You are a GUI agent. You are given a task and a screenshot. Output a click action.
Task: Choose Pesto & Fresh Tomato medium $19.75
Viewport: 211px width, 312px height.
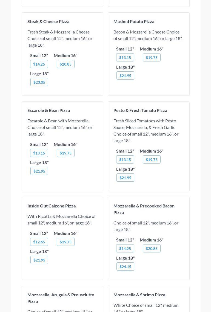(x=152, y=159)
